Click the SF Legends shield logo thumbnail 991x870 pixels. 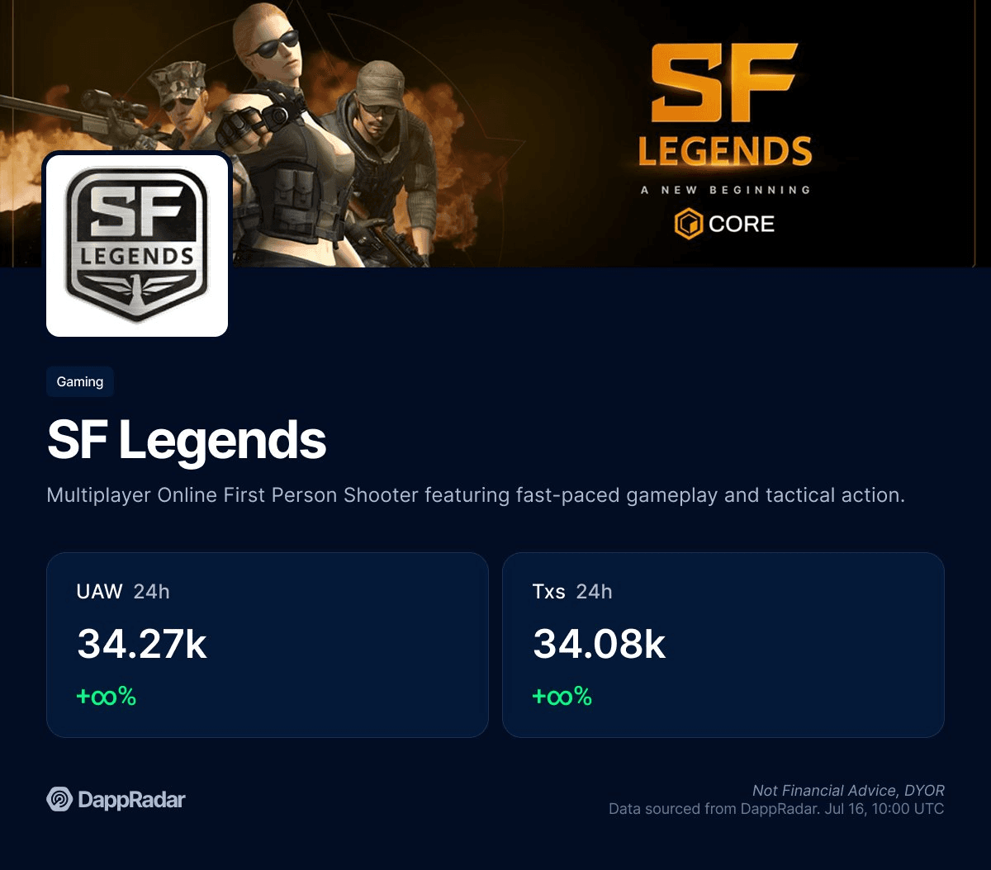[137, 245]
